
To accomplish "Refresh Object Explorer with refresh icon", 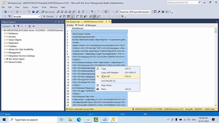I will pos(30,26).
